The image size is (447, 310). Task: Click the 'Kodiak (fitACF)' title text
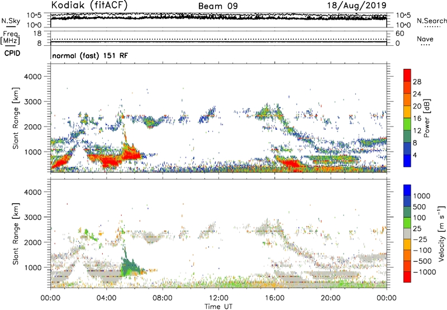pyautogui.click(x=89, y=5)
